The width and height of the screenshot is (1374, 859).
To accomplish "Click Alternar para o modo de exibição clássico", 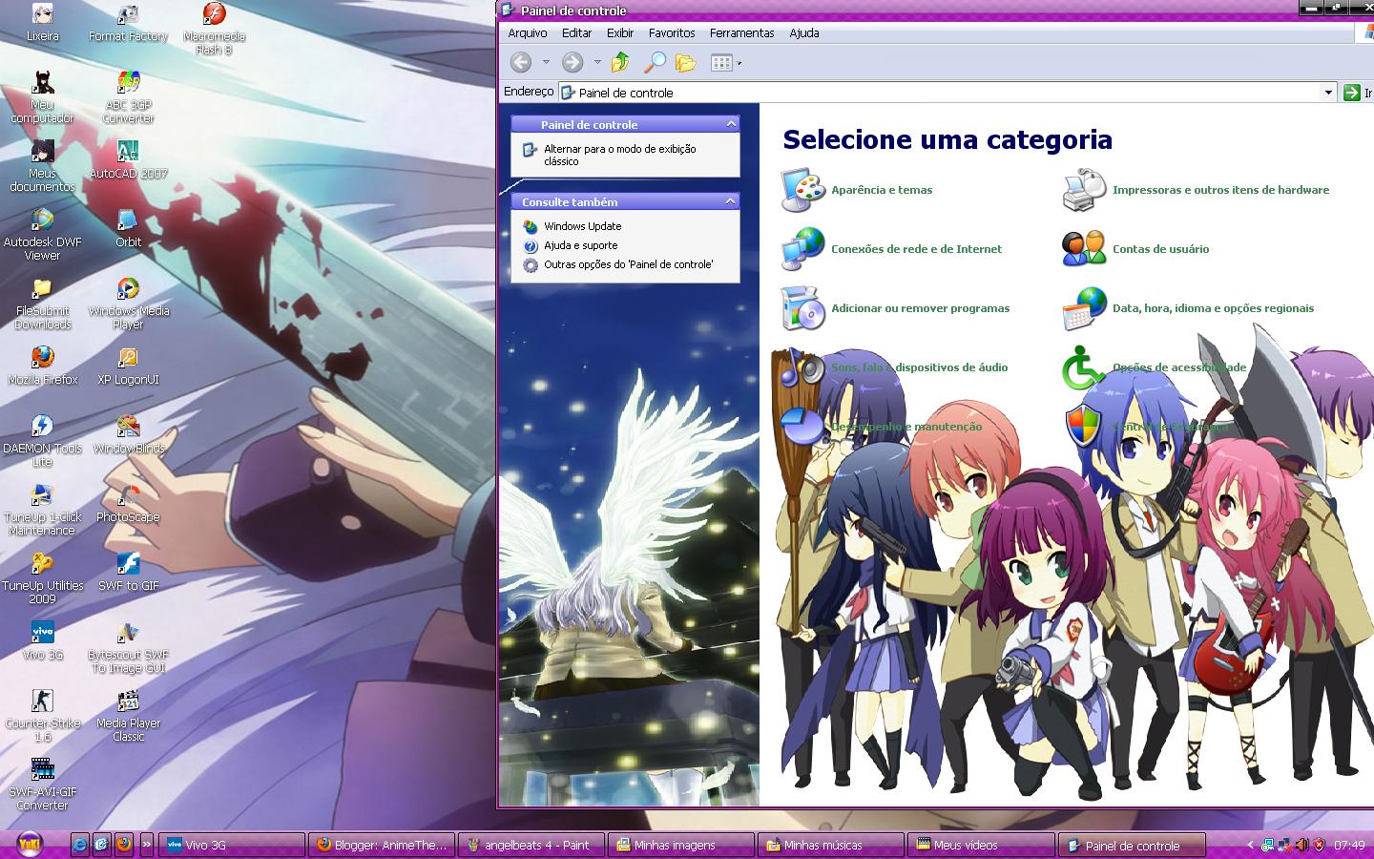I will point(619,155).
